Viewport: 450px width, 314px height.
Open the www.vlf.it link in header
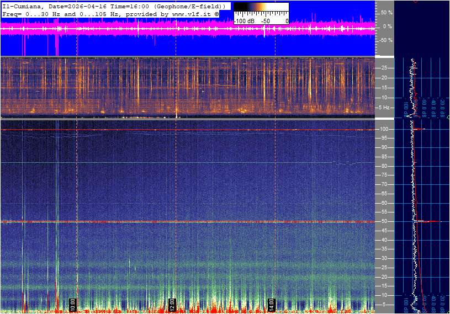click(x=193, y=14)
